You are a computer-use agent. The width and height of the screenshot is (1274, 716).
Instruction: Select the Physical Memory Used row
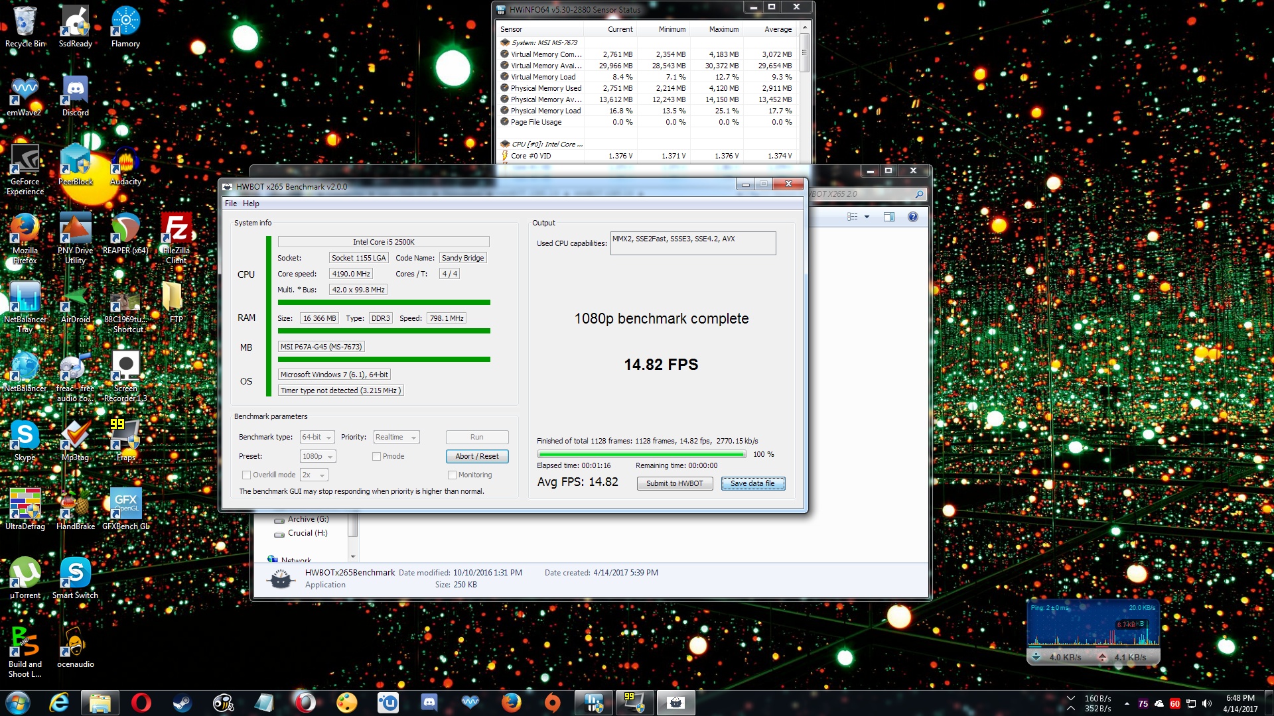click(x=647, y=88)
